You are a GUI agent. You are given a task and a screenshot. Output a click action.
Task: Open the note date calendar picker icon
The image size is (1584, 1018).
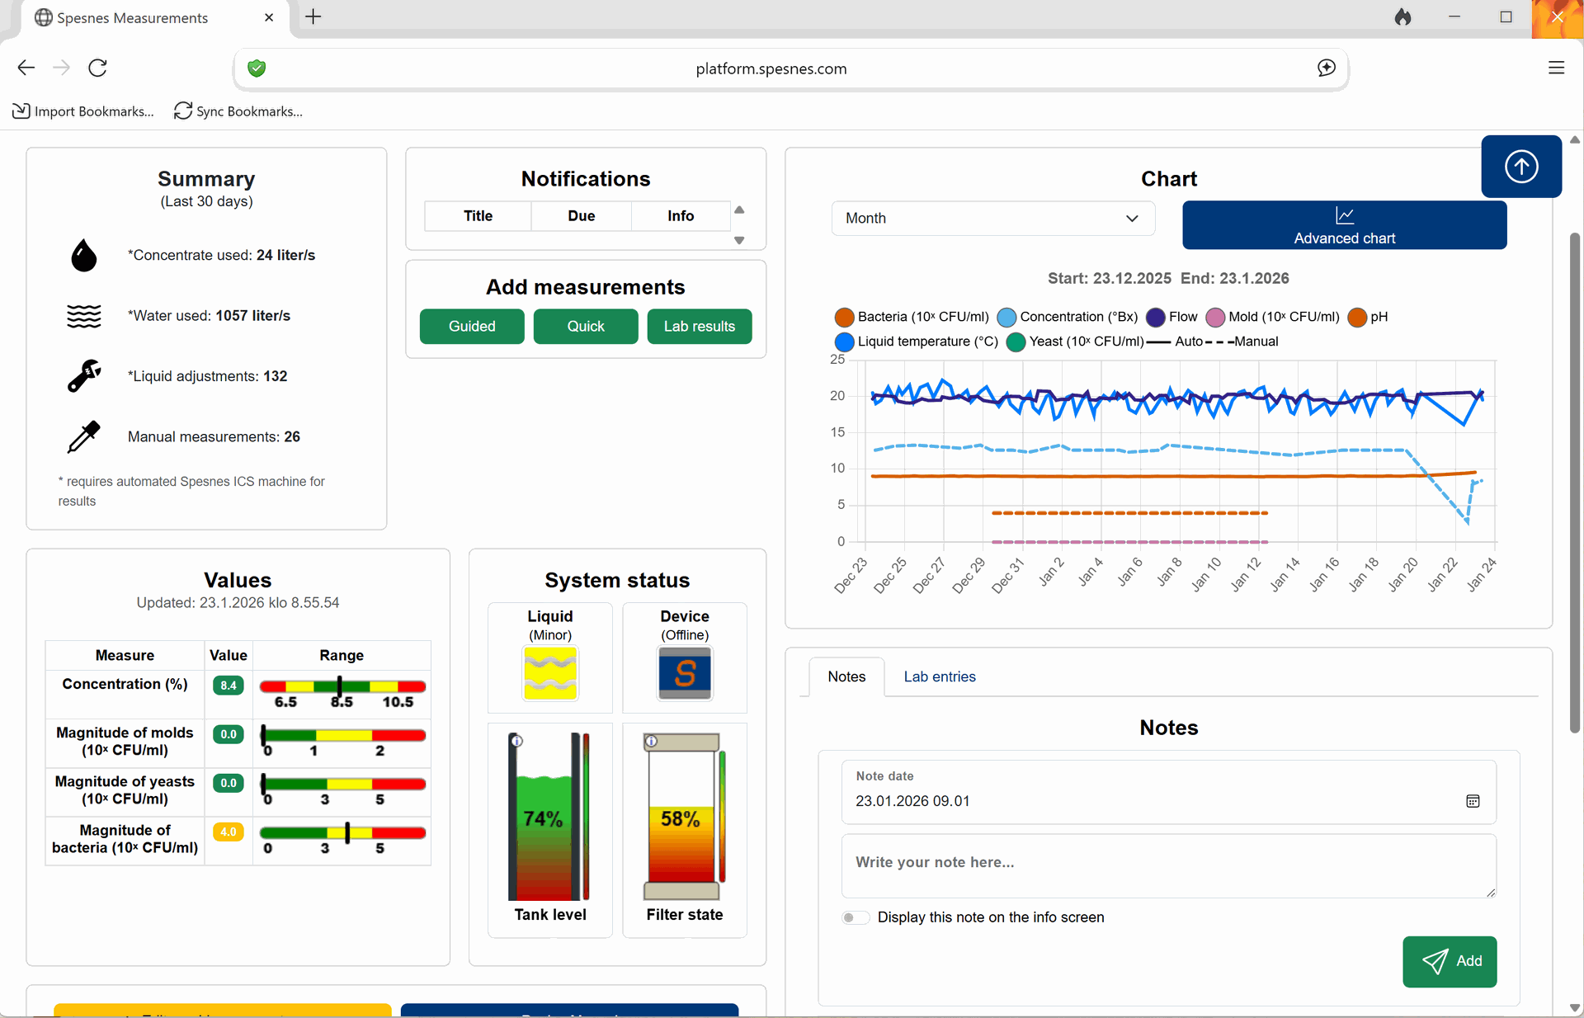(1473, 801)
